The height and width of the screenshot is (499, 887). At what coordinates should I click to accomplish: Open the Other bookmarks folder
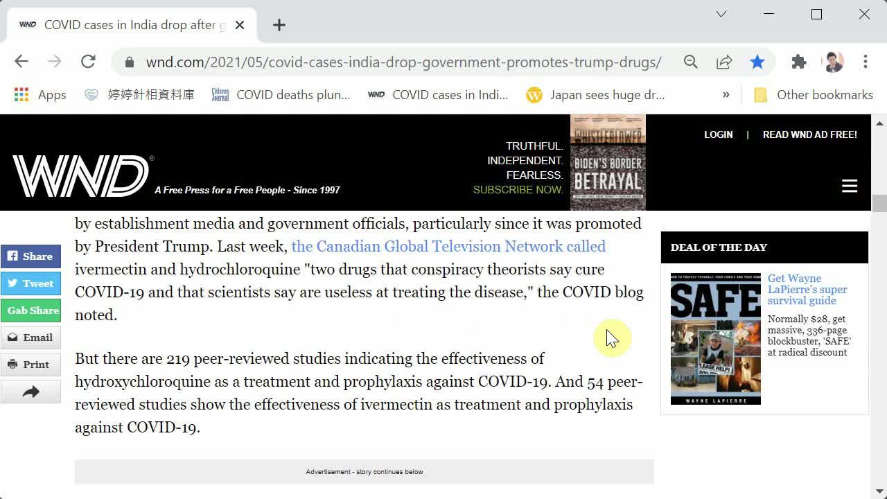point(814,95)
